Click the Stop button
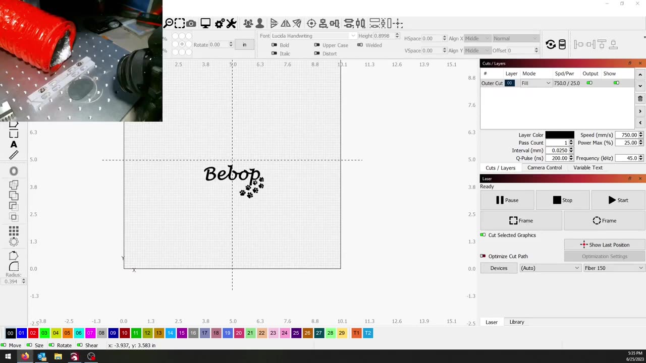 [x=563, y=200]
